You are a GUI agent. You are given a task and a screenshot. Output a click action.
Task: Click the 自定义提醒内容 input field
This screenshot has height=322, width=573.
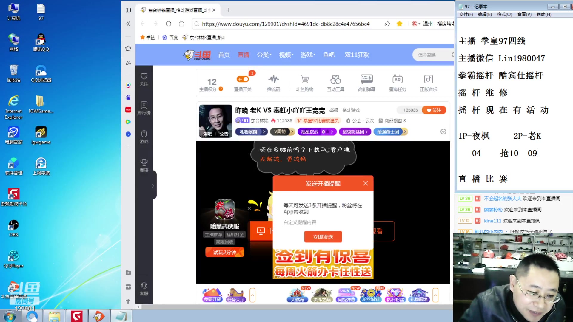tap(323, 222)
